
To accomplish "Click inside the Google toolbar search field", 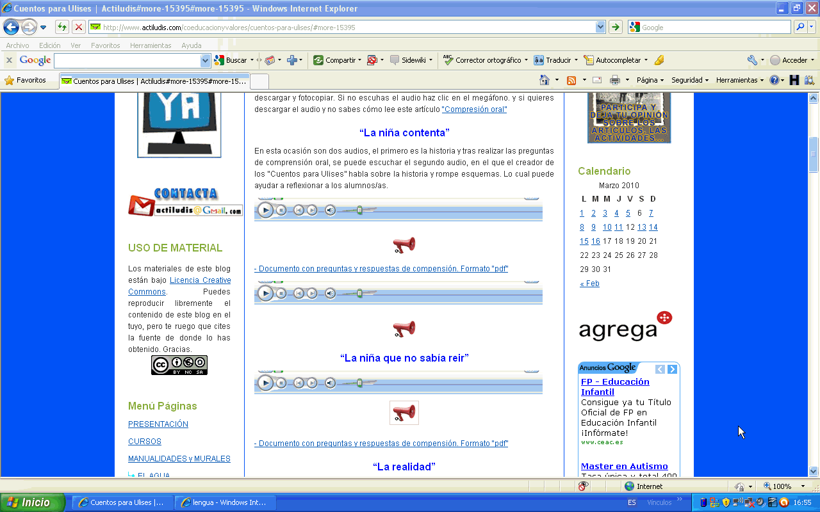I will [127, 60].
